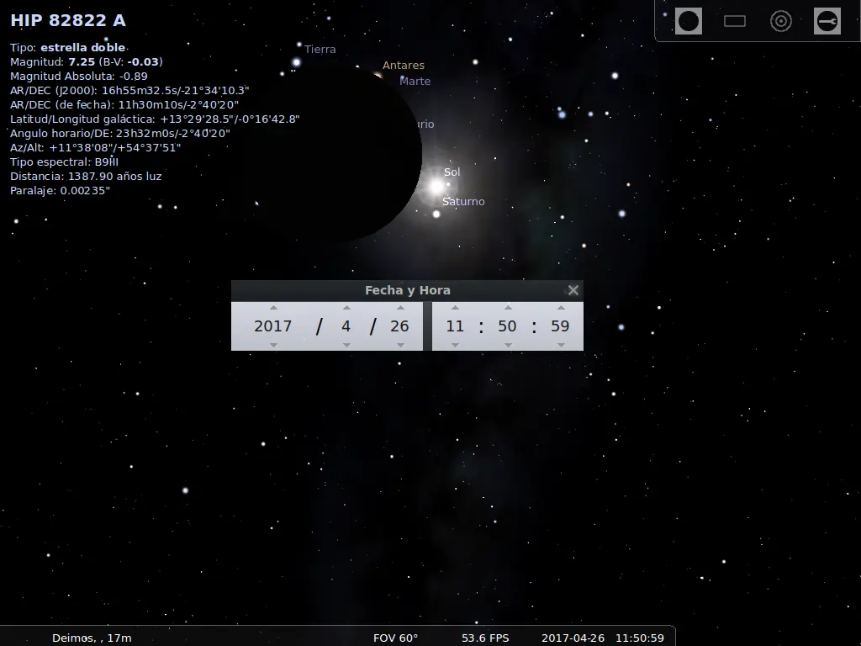
Task: Click the minutes field showing 50
Action: pos(507,326)
